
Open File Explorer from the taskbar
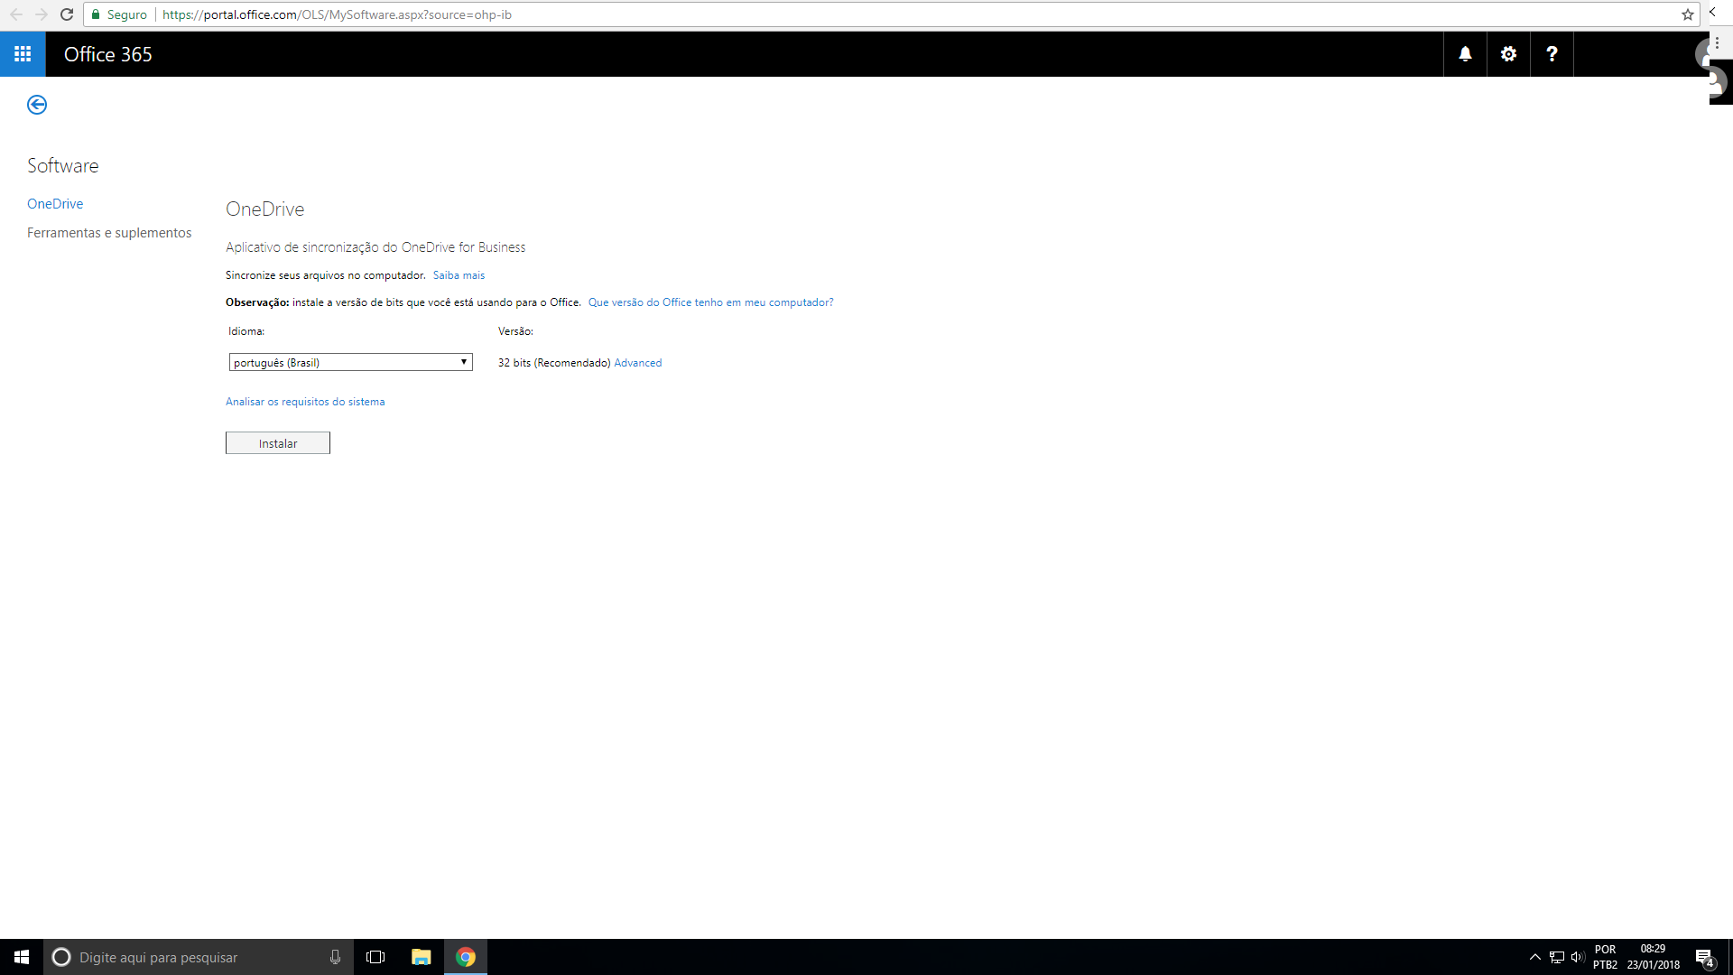tap(421, 957)
